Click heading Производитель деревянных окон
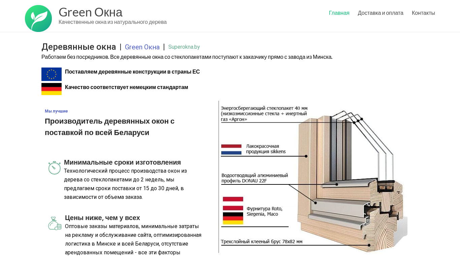 point(110,127)
